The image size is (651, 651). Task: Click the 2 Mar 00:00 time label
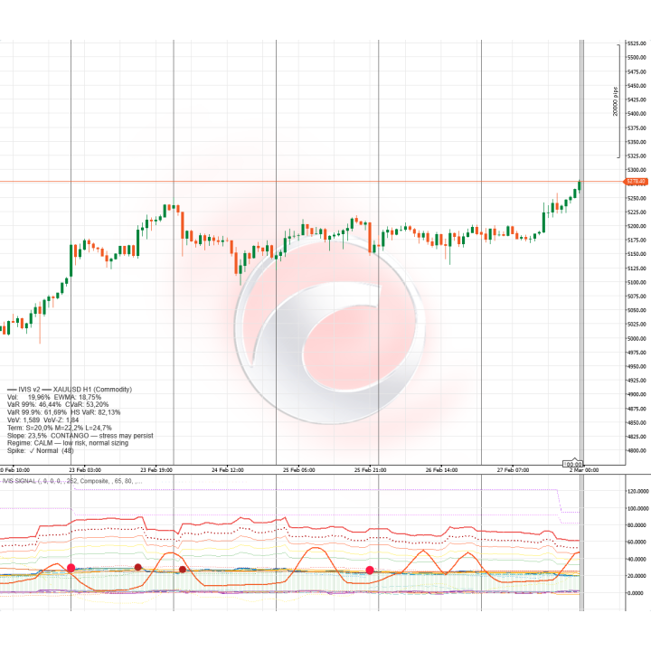point(584,470)
